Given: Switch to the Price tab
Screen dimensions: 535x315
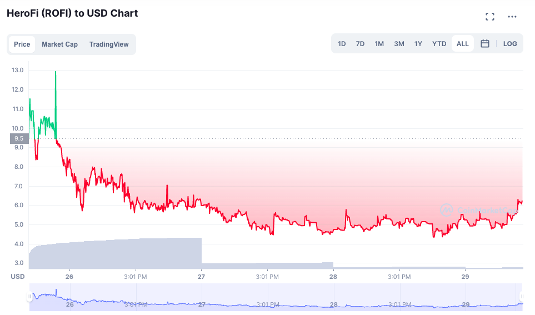Looking at the screenshot, I should tap(22, 44).
